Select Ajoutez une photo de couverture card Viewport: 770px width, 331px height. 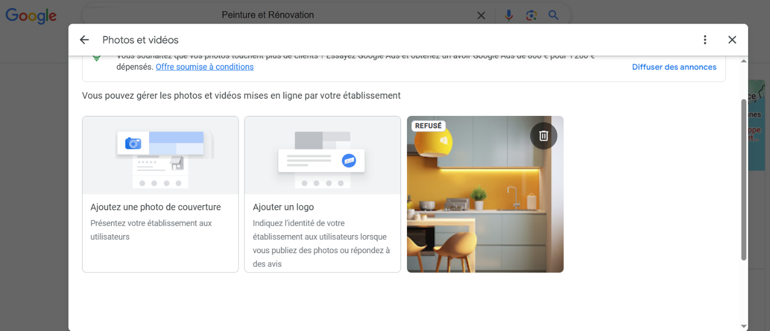coord(160,194)
